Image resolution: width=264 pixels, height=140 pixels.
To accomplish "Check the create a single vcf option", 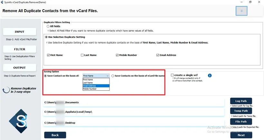I will click(x=172, y=75).
